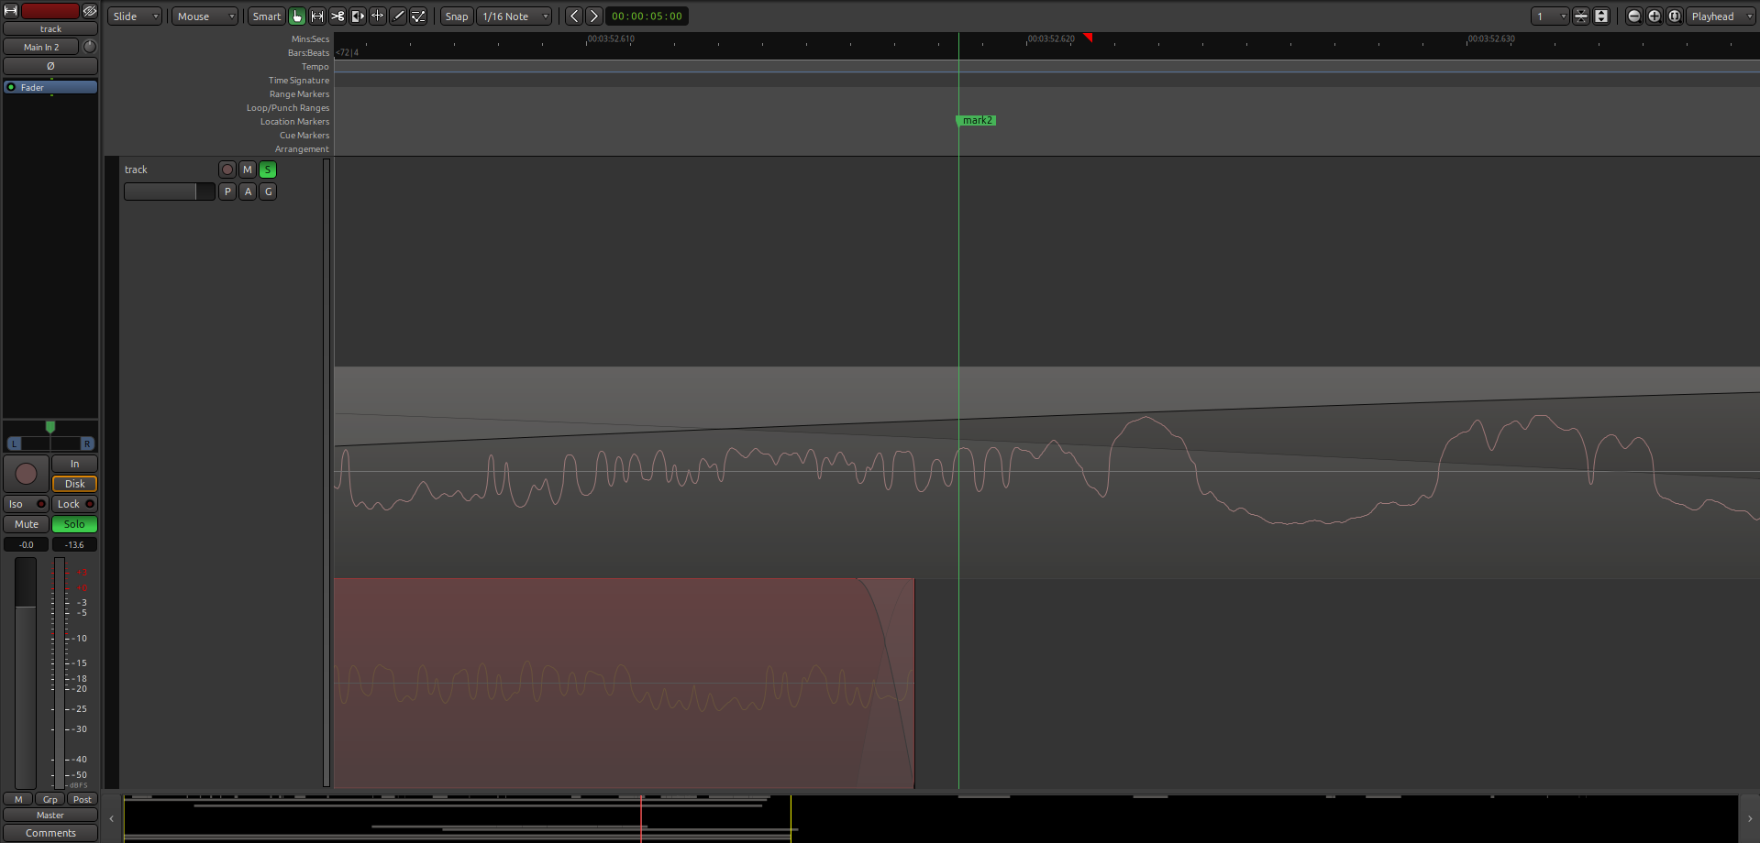Click the Main In 2 input button

pos(41,47)
